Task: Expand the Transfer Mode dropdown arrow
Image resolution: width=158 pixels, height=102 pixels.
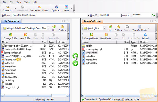Action: 149,28
